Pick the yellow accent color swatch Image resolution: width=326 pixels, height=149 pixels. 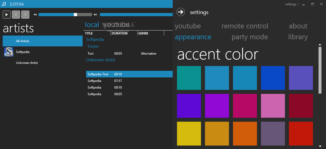pos(189,134)
